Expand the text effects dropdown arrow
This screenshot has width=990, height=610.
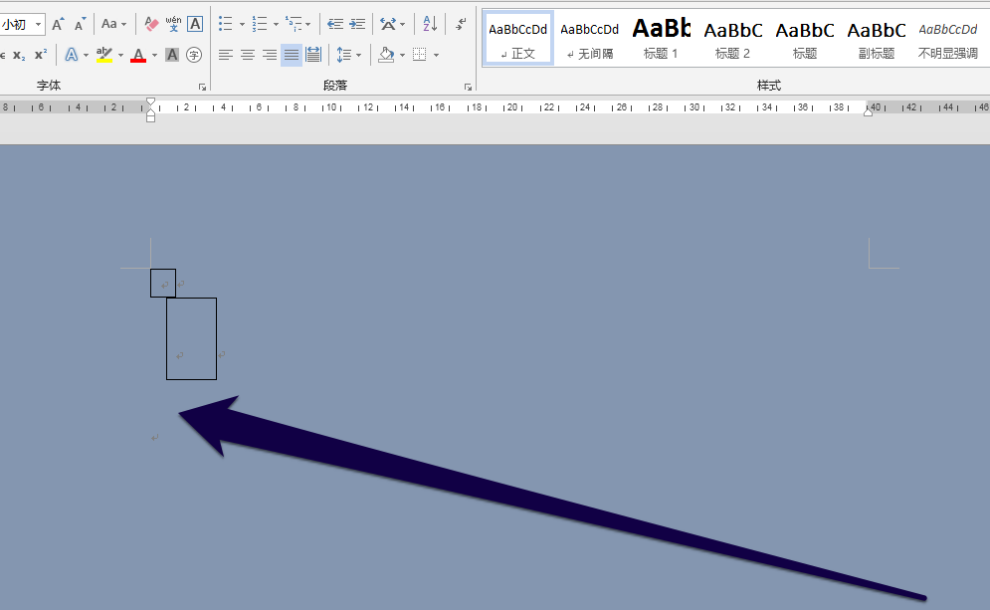pyautogui.click(x=86, y=56)
